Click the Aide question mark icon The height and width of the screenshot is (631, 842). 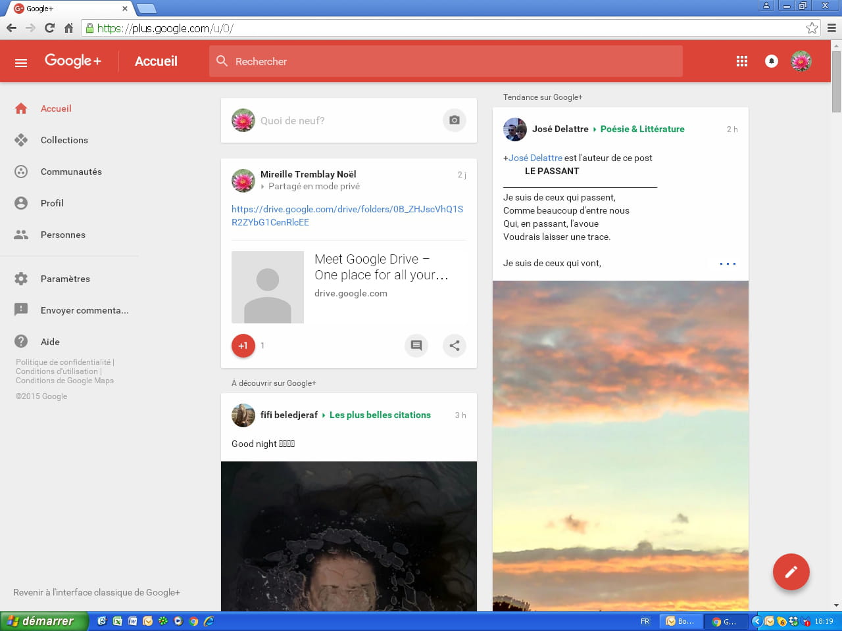(21, 342)
